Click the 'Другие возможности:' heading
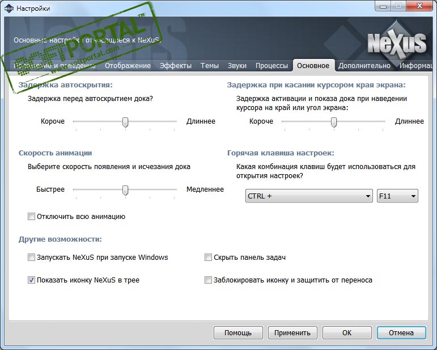The width and height of the screenshot is (437, 350). point(60,239)
